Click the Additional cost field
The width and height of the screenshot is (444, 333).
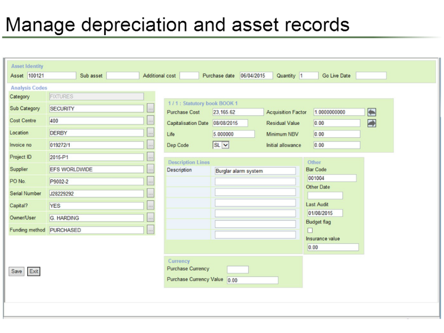(189, 75)
